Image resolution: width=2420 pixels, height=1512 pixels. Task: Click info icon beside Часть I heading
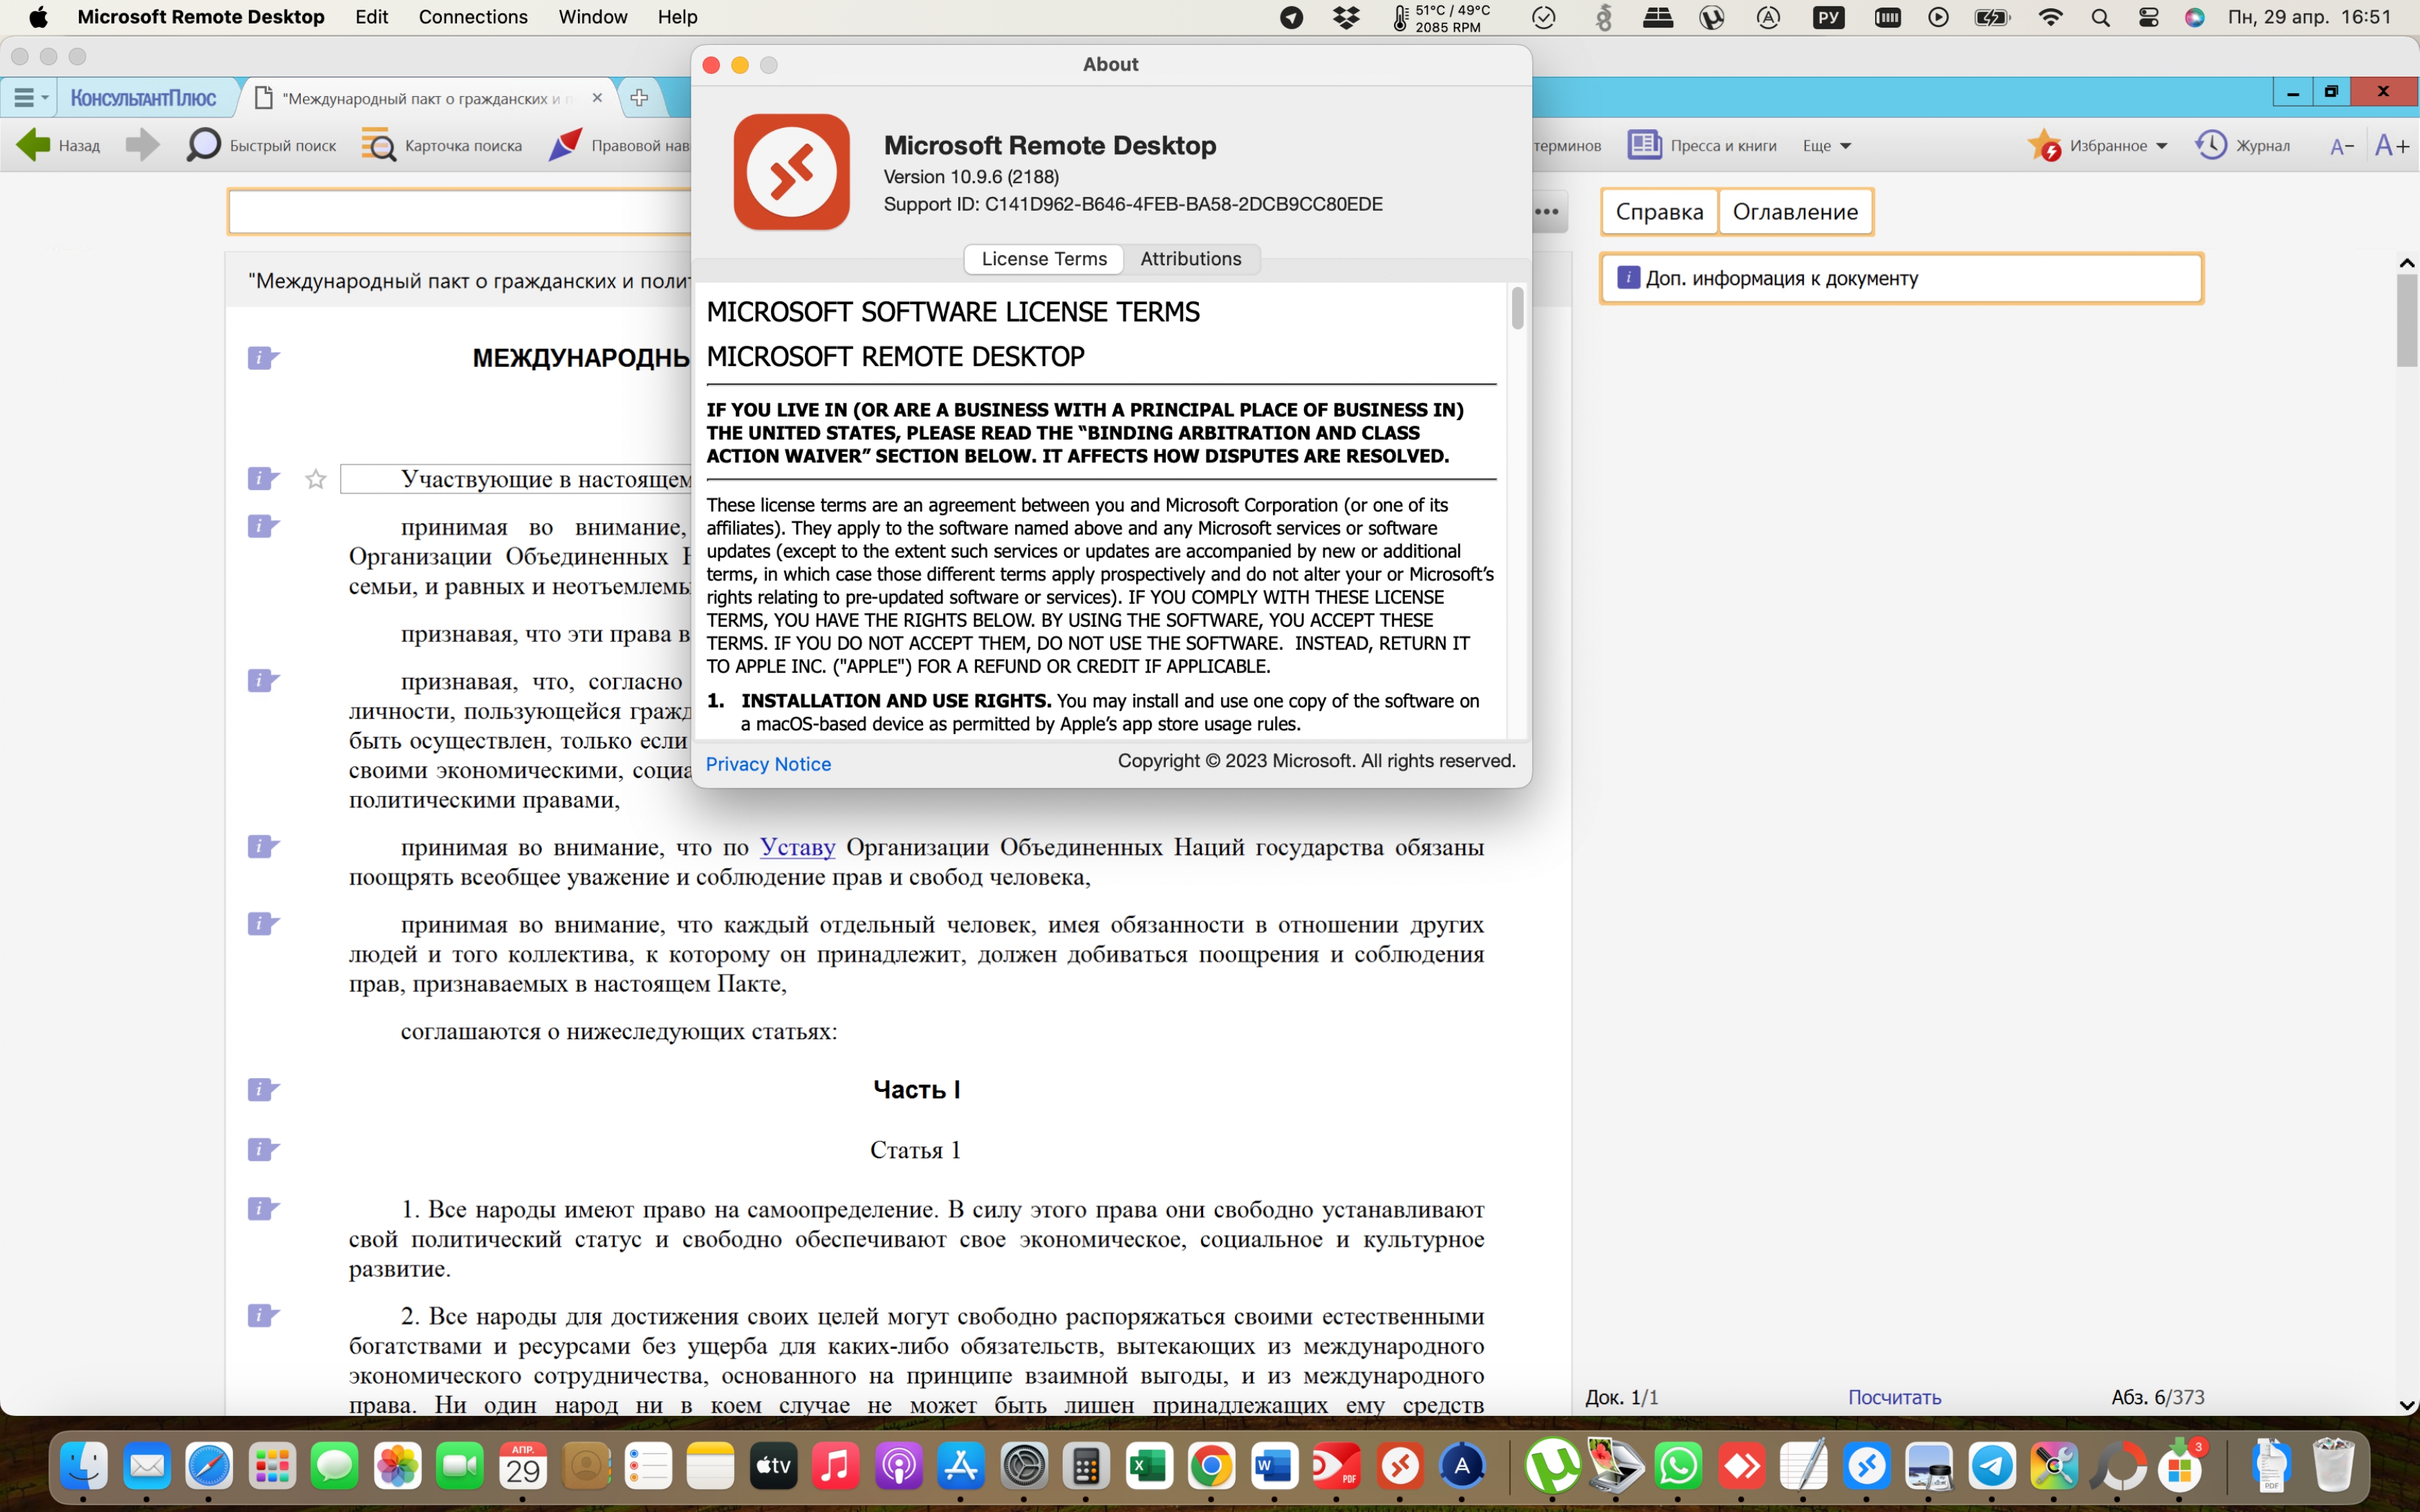point(263,1090)
